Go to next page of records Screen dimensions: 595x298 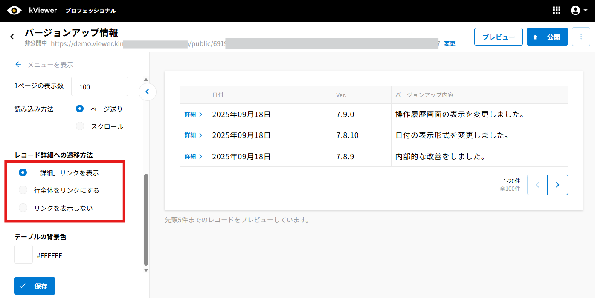557,185
